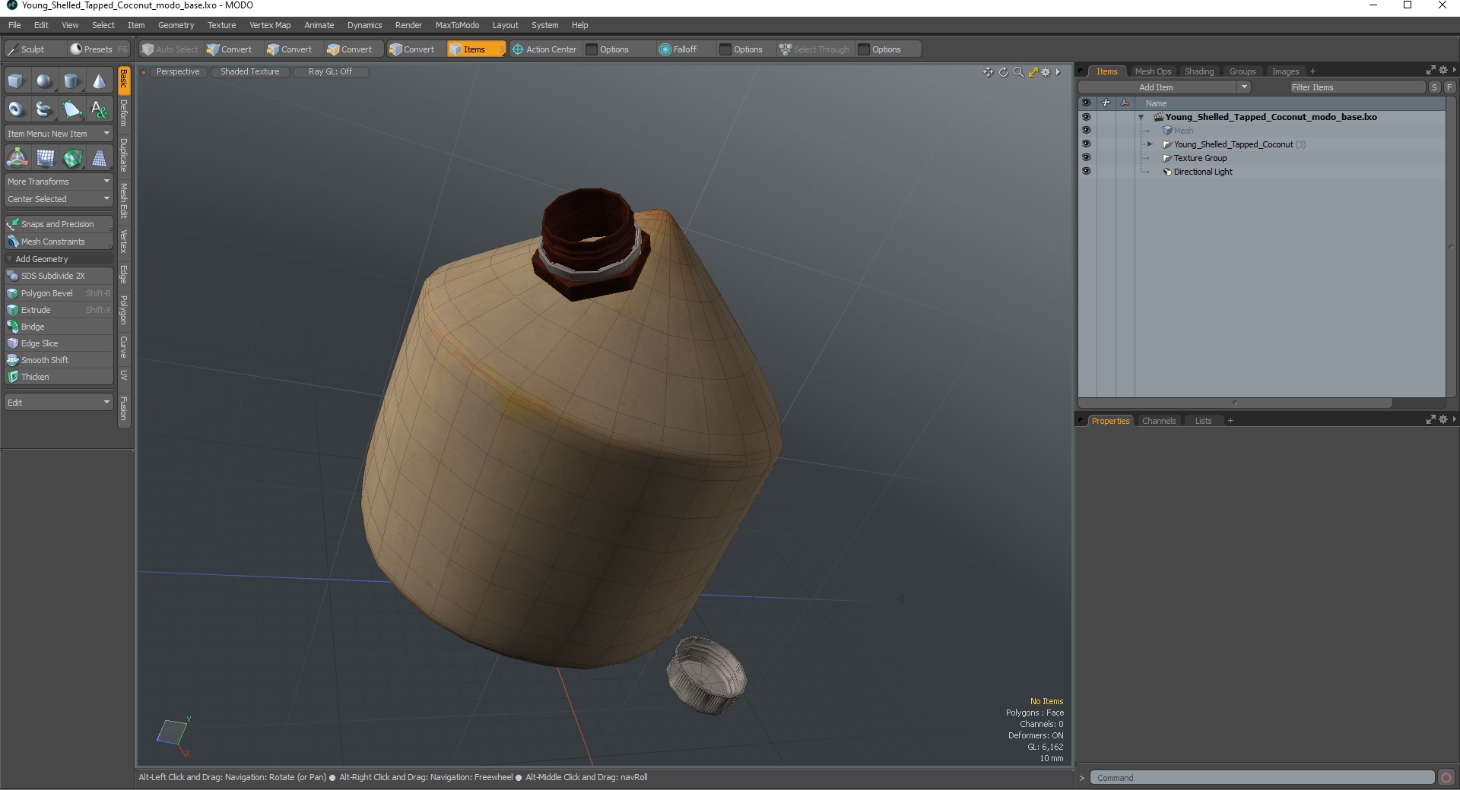Switch to the Channels tab

(1159, 421)
